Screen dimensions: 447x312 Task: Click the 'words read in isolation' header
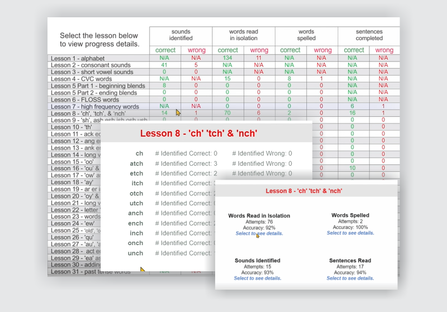244,35
